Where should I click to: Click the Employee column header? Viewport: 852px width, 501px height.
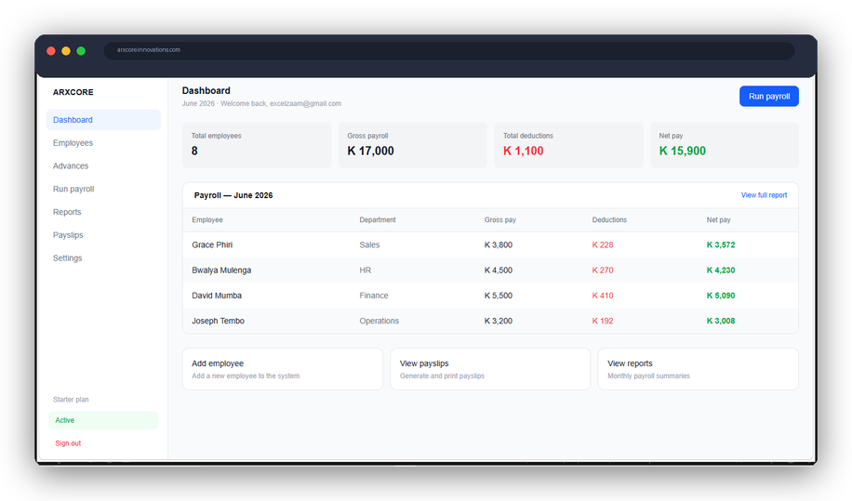click(207, 220)
